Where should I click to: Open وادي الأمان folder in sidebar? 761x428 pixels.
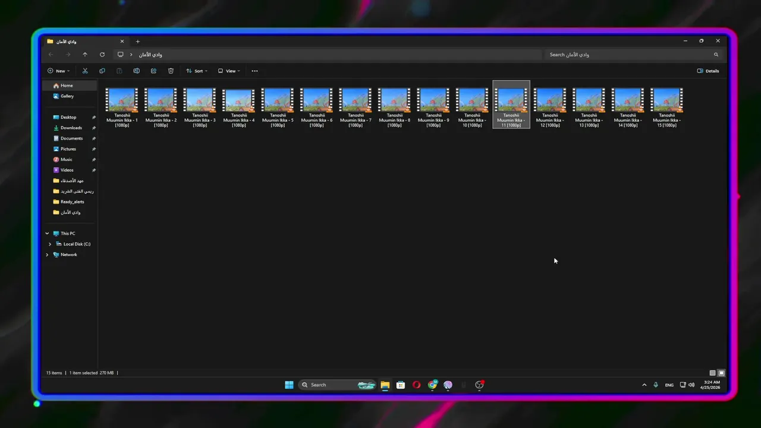pos(69,212)
